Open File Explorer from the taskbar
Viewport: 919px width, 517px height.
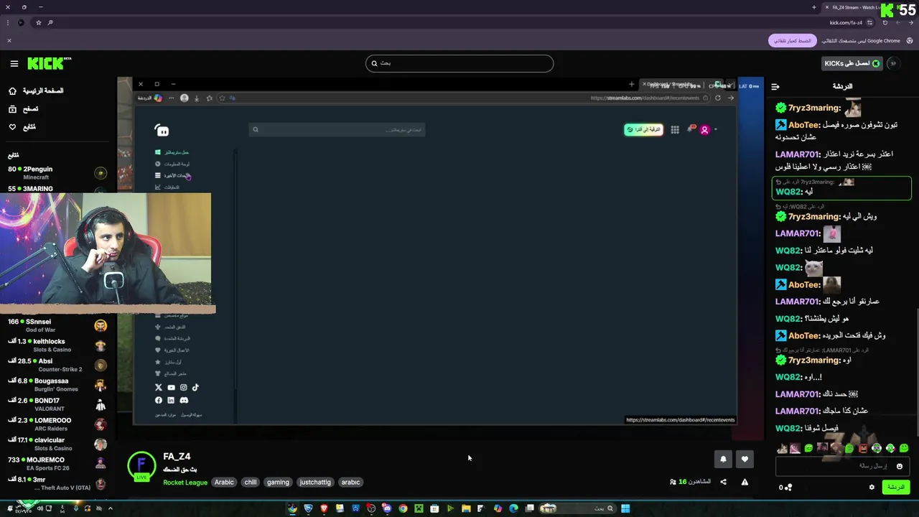click(466, 508)
